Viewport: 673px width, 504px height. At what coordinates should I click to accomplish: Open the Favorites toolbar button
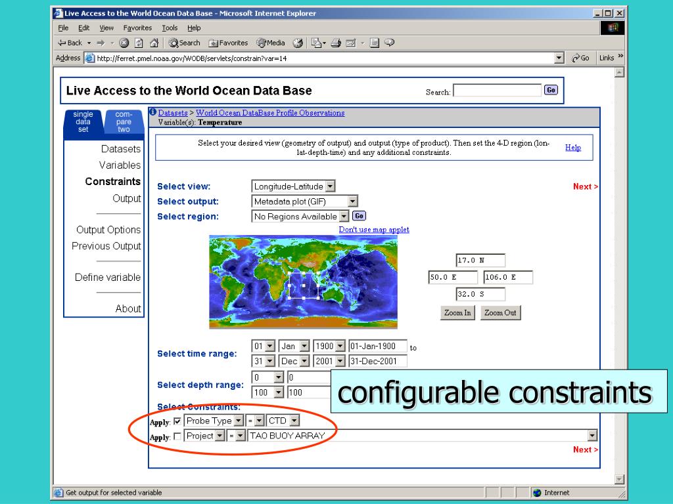coord(228,43)
